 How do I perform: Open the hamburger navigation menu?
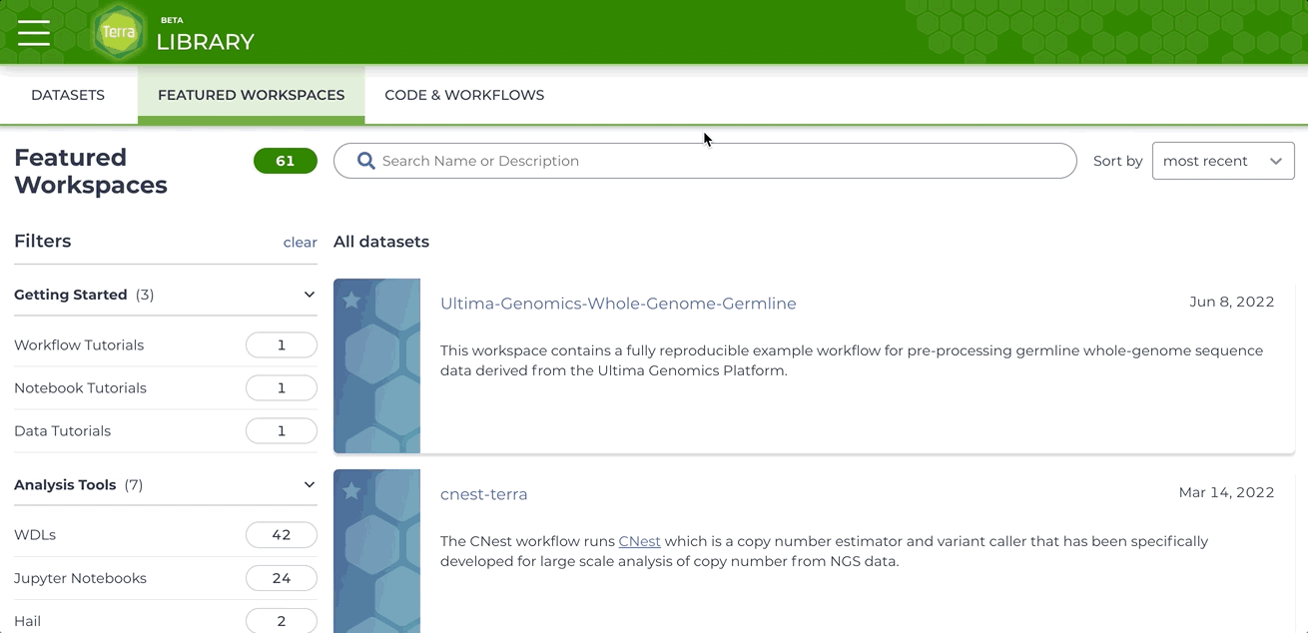point(34,33)
